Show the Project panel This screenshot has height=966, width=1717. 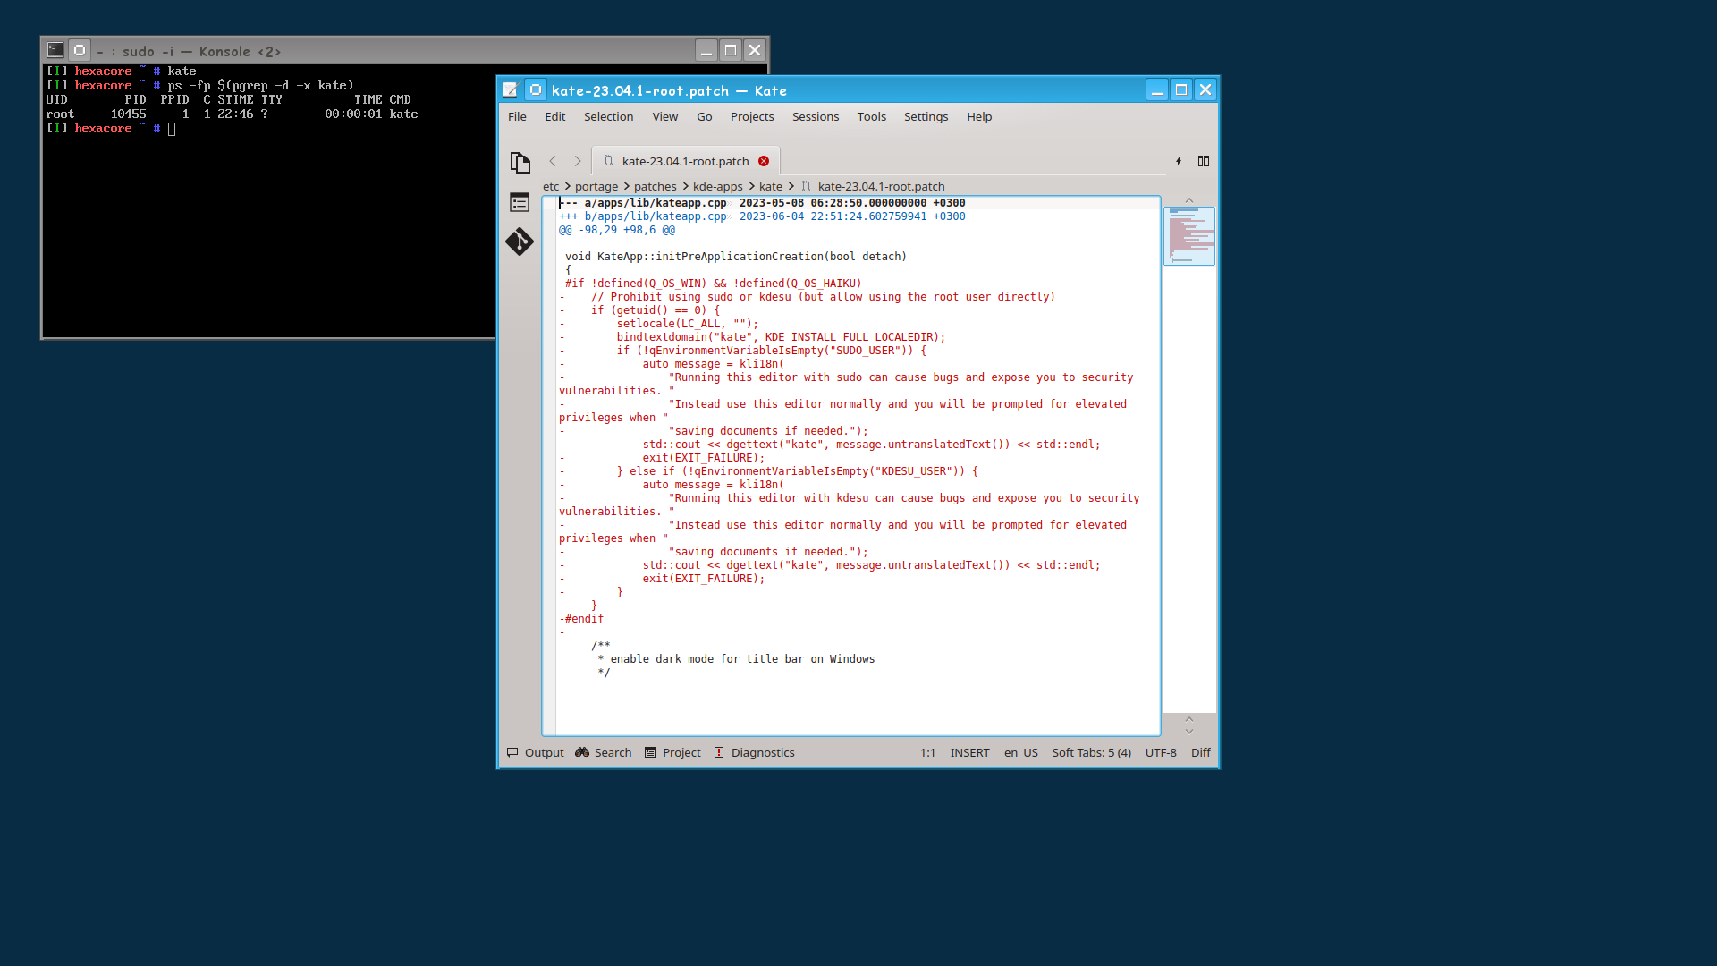click(672, 752)
